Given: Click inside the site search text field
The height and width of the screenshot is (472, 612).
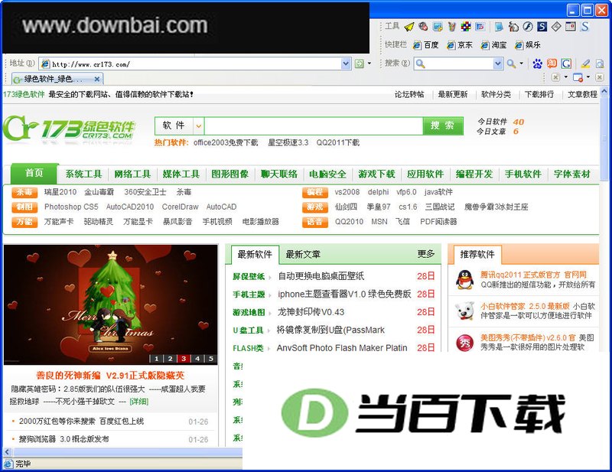Looking at the screenshot, I should tap(314, 125).
